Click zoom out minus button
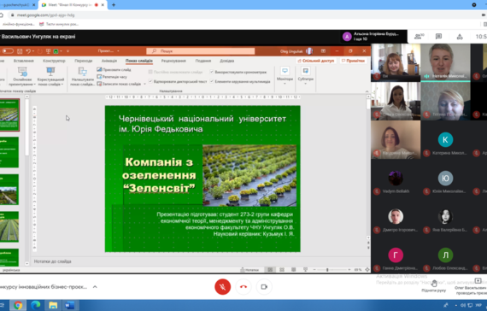The image size is (487, 311). (314, 270)
